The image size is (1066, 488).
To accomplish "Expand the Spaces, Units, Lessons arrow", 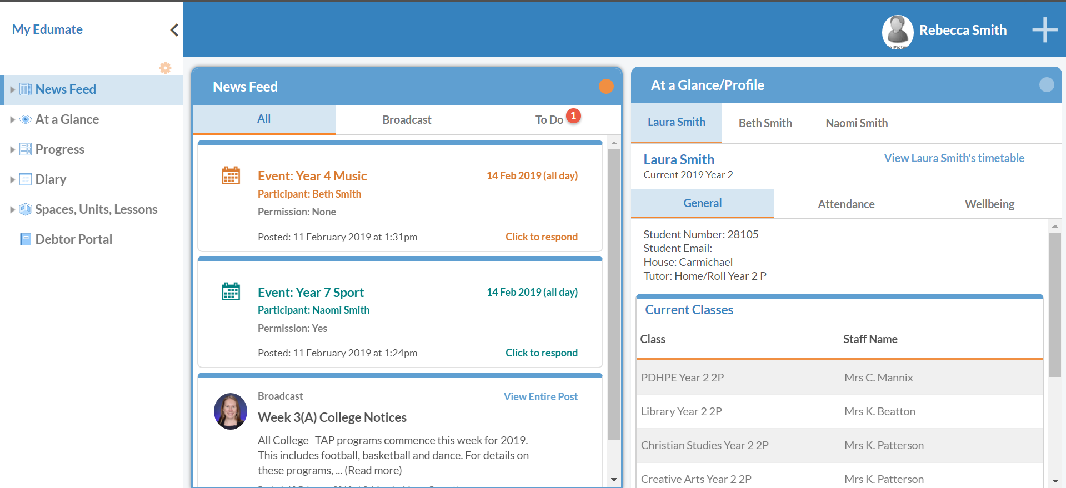I will 12,209.
